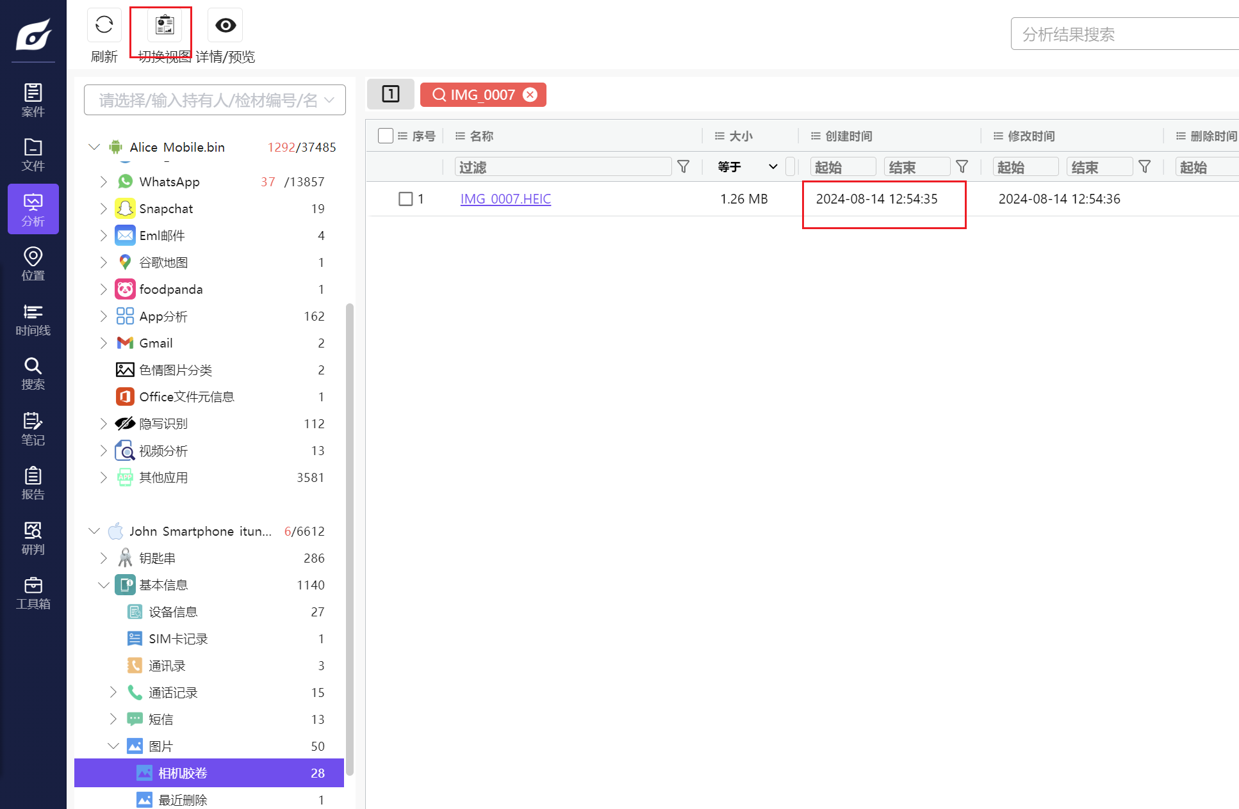This screenshot has height=809, width=1239.
Task: Click the switch view (切换视图) icon
Action: pyautogui.click(x=165, y=26)
